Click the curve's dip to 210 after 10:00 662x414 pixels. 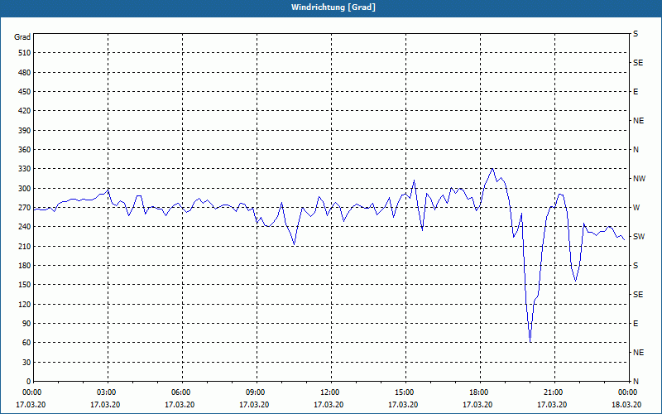(x=294, y=244)
